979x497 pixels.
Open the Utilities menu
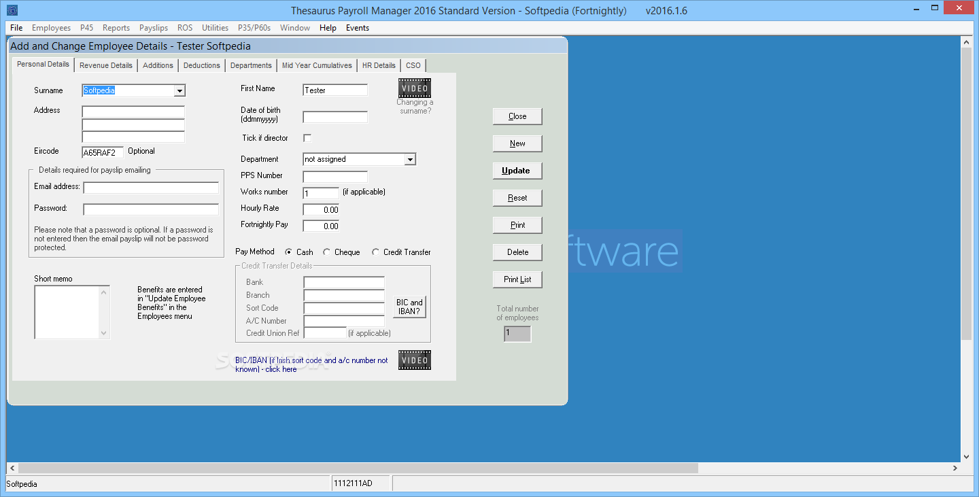[215, 28]
